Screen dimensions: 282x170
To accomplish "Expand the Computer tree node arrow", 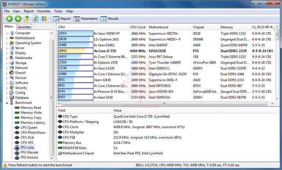I will tap(7, 33).
